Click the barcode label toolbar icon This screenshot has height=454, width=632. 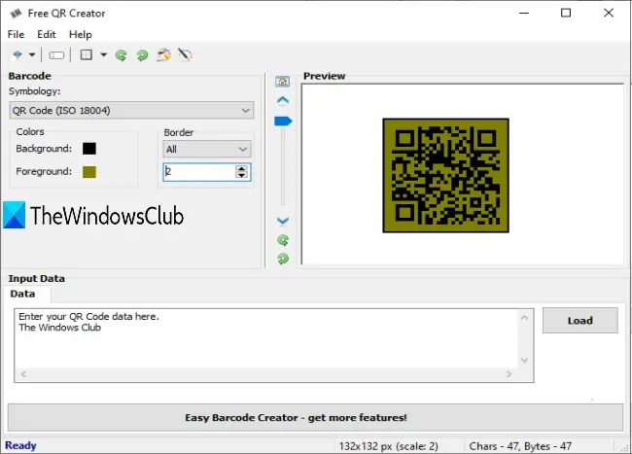56,54
